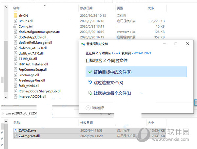Click the Config.ini file icon

pos(15,26)
